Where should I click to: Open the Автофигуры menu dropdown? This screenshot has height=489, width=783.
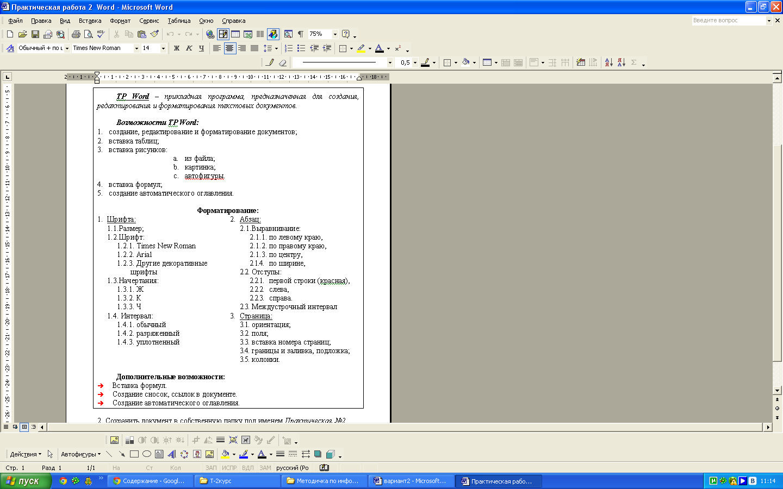[x=80, y=454]
